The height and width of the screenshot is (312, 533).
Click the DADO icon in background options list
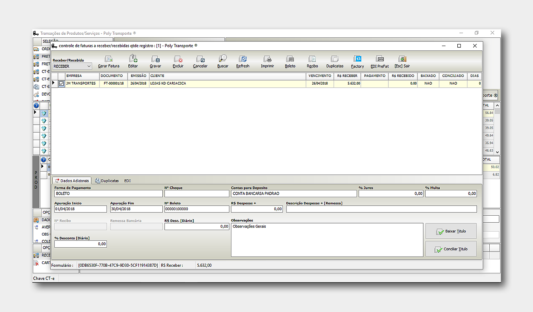[x=36, y=220]
